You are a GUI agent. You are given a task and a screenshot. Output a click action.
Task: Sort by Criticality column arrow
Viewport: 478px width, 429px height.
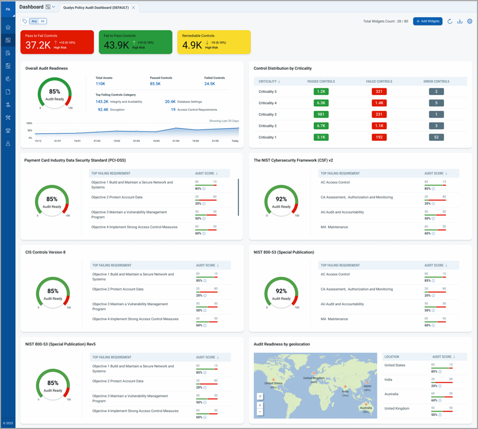(x=279, y=81)
